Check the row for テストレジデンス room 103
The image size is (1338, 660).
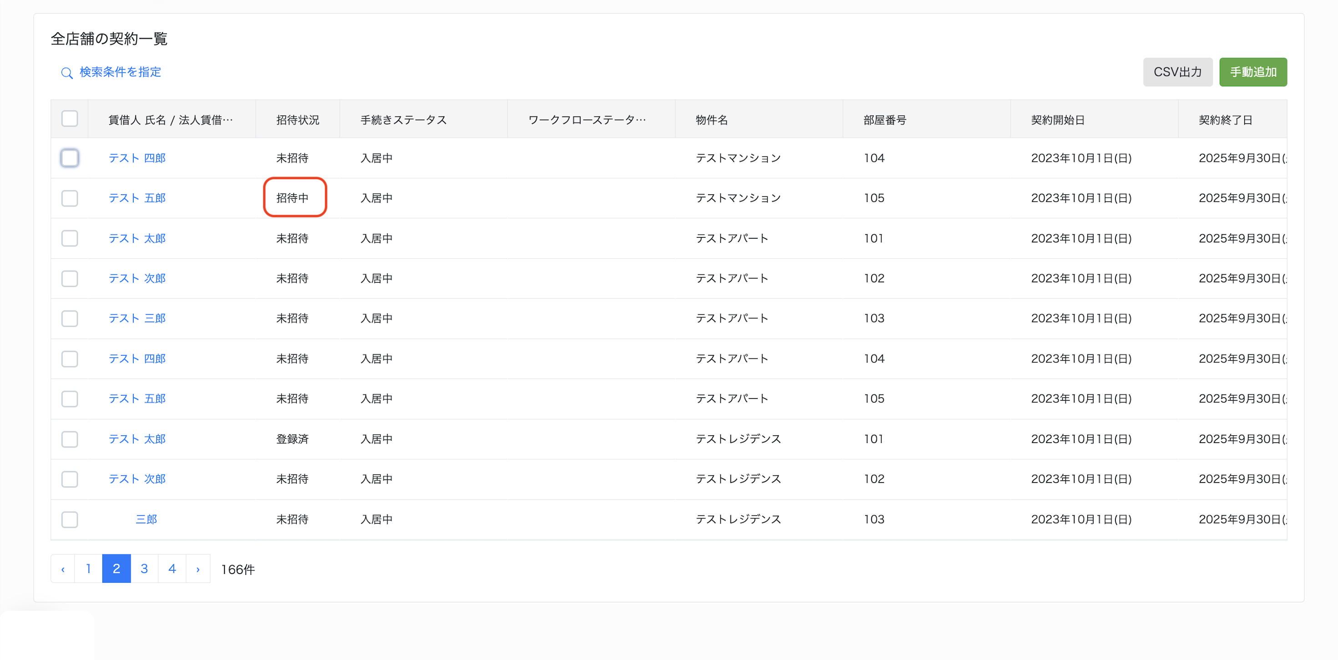point(70,519)
